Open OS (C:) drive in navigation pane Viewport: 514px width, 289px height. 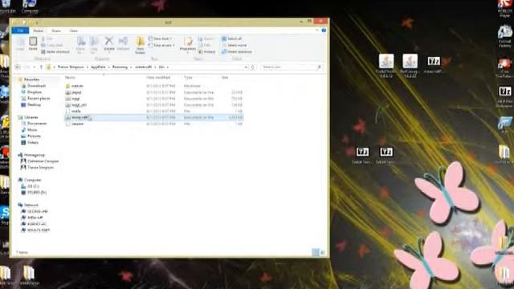pos(31,186)
